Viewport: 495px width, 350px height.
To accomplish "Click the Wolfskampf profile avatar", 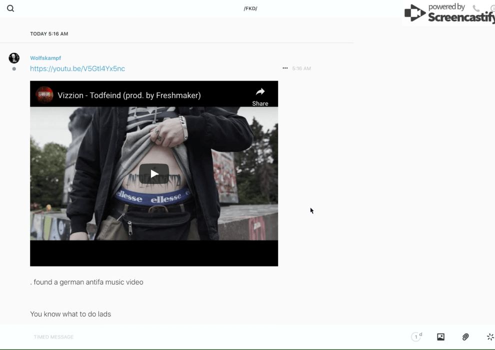I will [14, 58].
